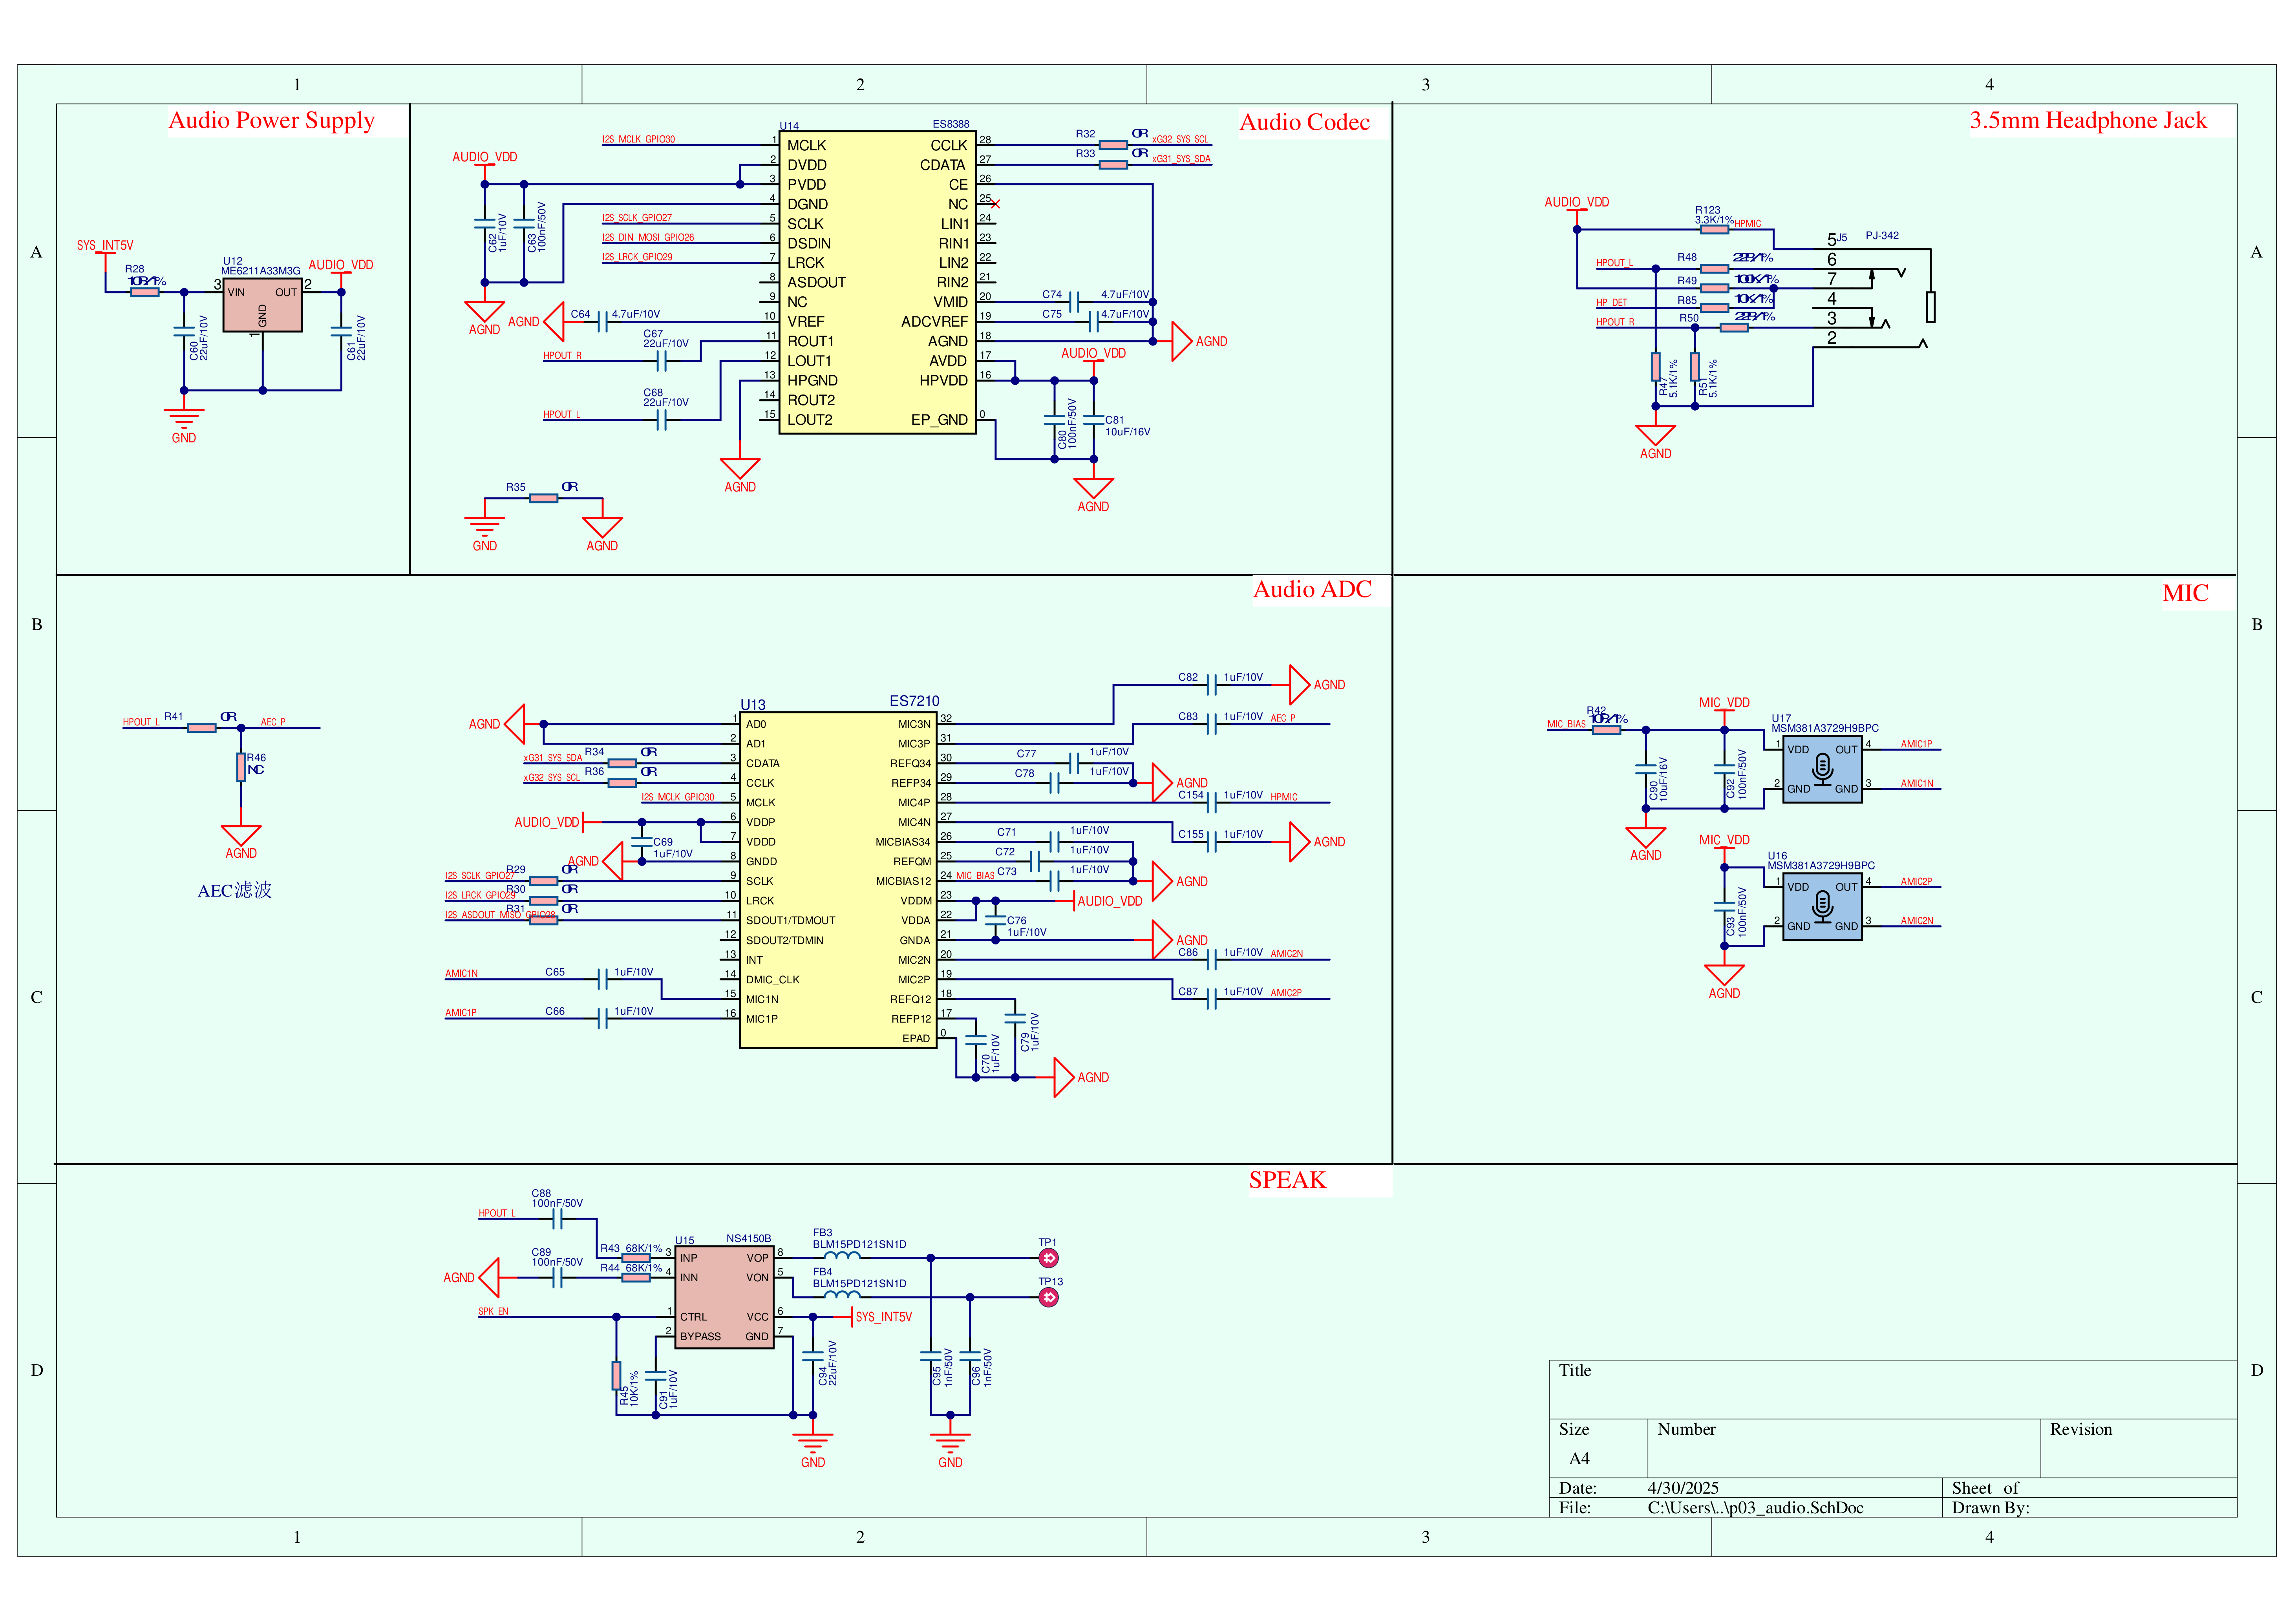The image size is (2296, 1622).
Task: Click resistor R42 on MIC_BIAS line
Action: [1606, 730]
